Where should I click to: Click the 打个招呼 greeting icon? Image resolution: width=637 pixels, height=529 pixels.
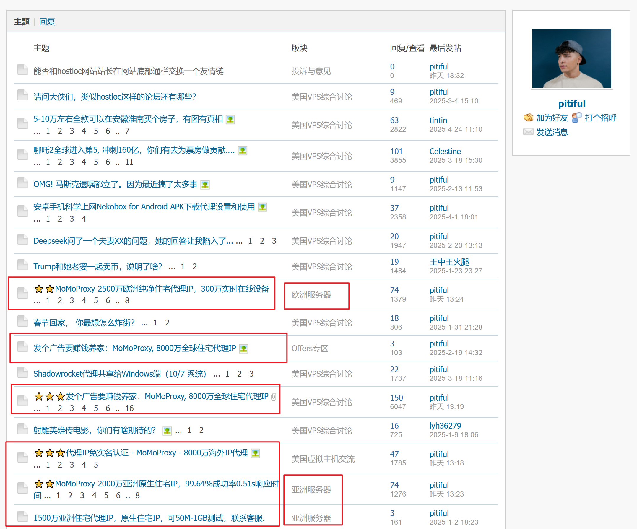point(577,117)
